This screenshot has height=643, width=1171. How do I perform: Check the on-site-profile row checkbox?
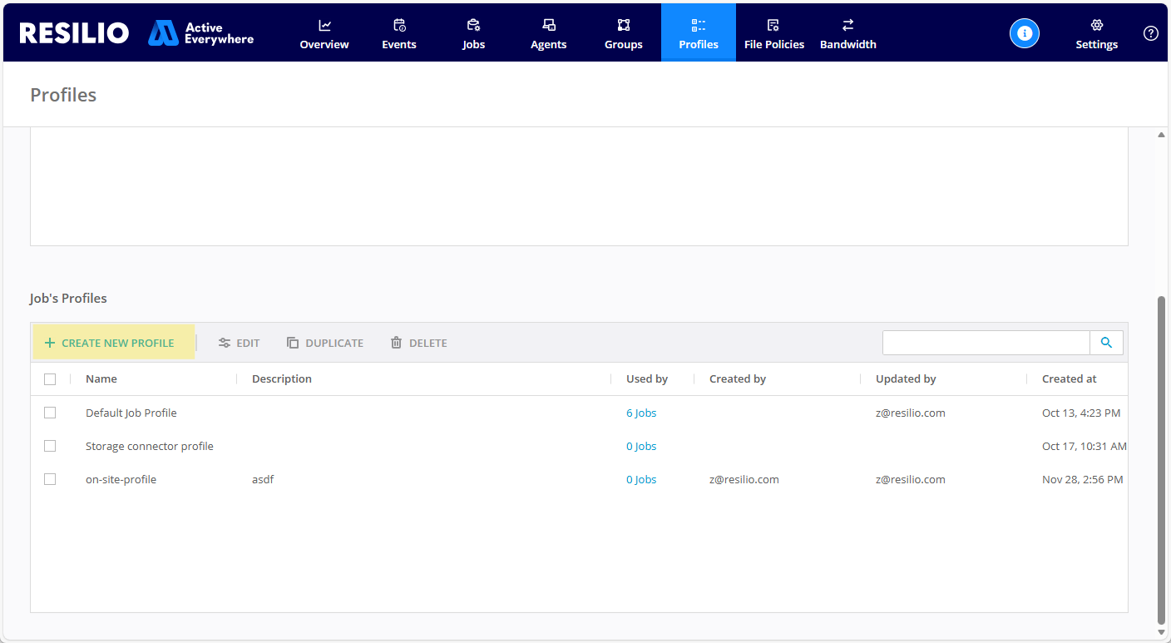pyautogui.click(x=50, y=479)
